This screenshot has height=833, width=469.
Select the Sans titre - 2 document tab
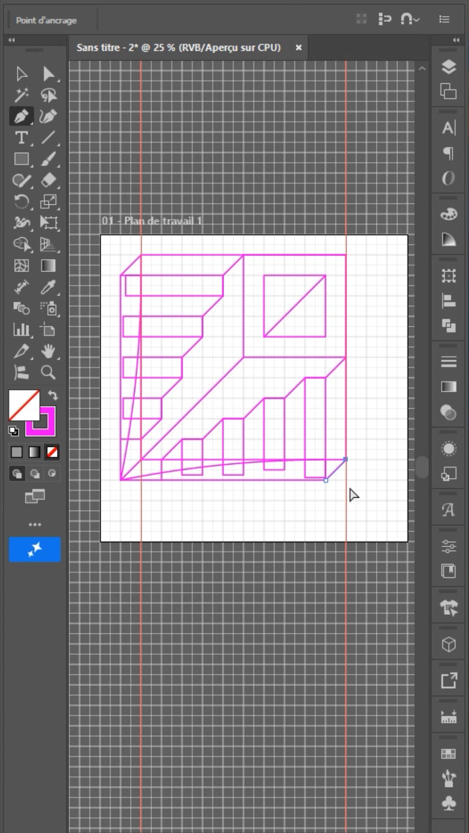tap(178, 48)
